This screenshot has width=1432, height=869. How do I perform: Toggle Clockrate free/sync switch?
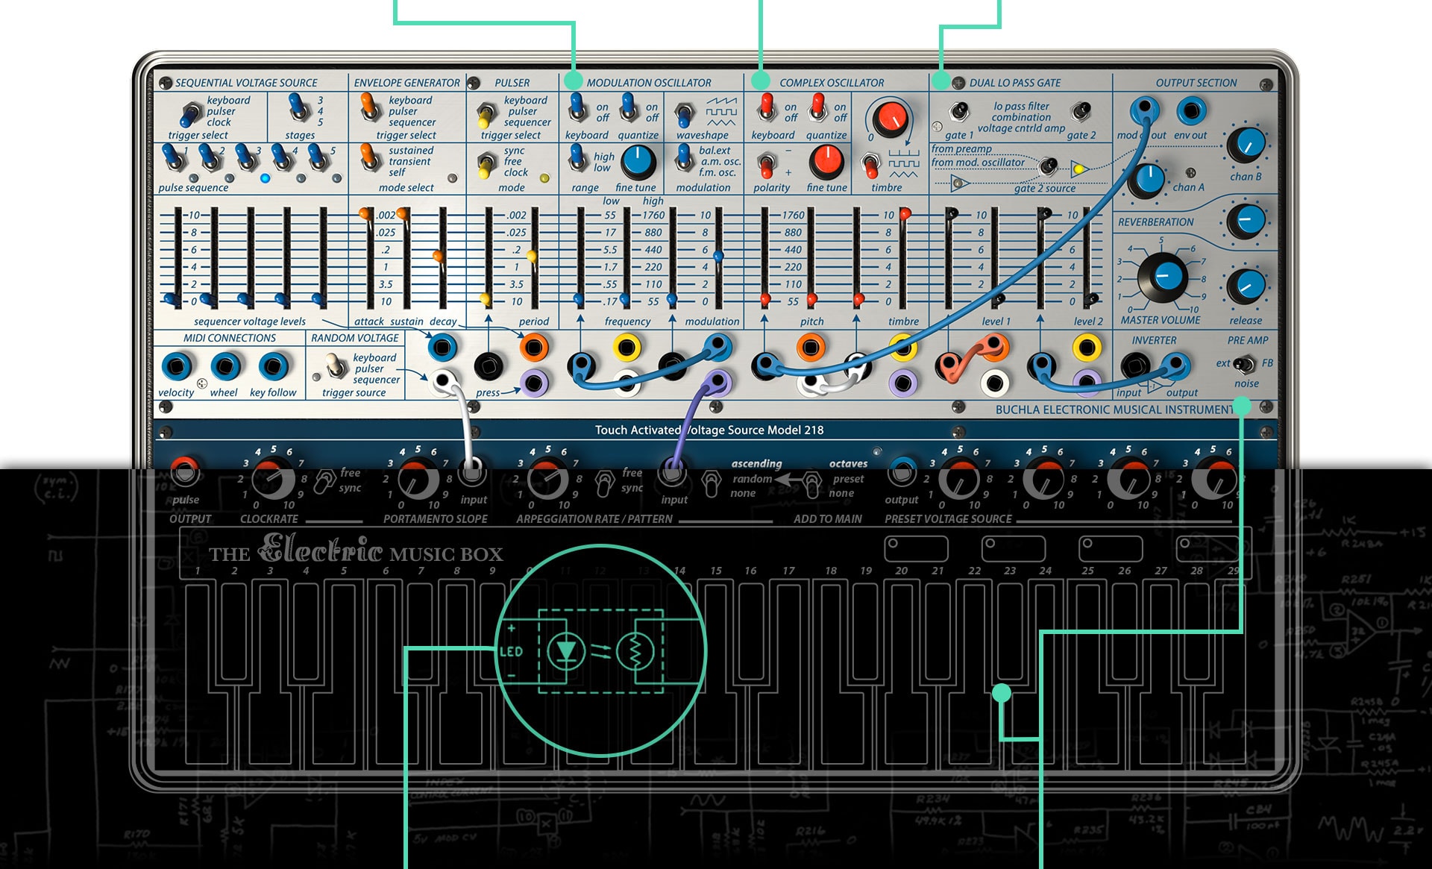click(x=324, y=481)
